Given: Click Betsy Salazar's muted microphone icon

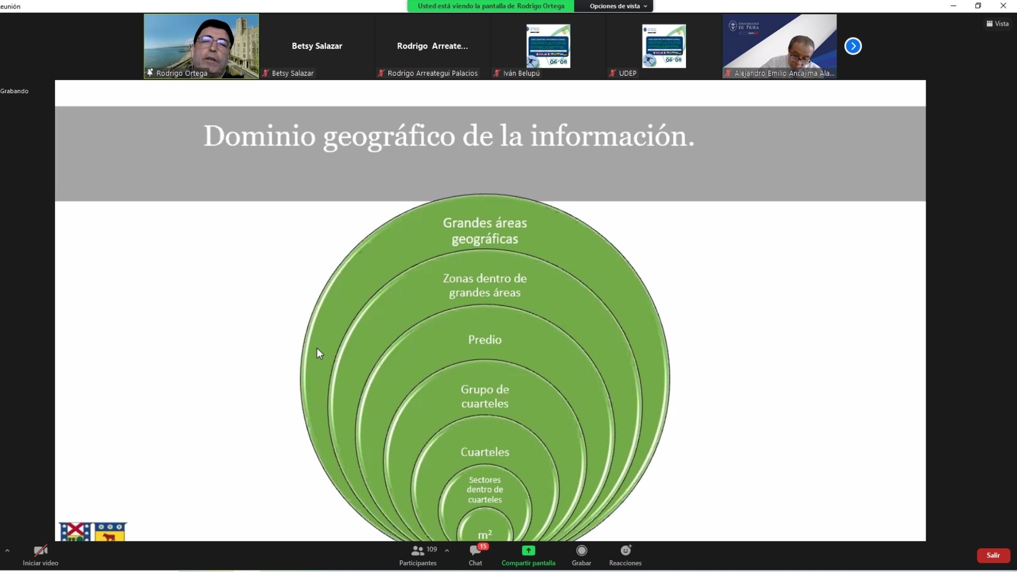Looking at the screenshot, I should pos(266,73).
